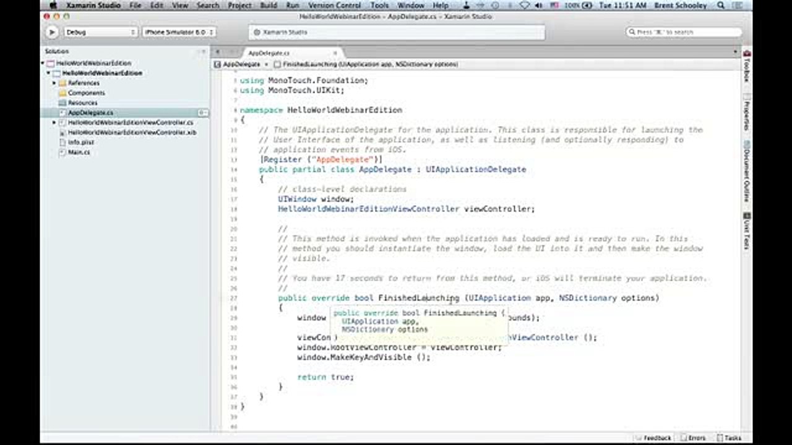Select HelloWorldWebinarEditionViewController.xib file
The image size is (792, 445).
tap(132, 132)
